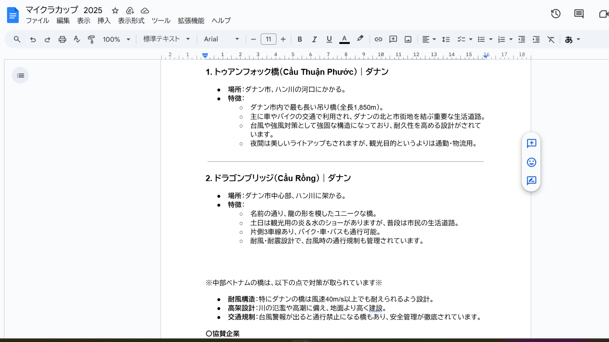Viewport: 609px width, 342px height.
Task: Open the input tools あ button
Action: coord(569,39)
